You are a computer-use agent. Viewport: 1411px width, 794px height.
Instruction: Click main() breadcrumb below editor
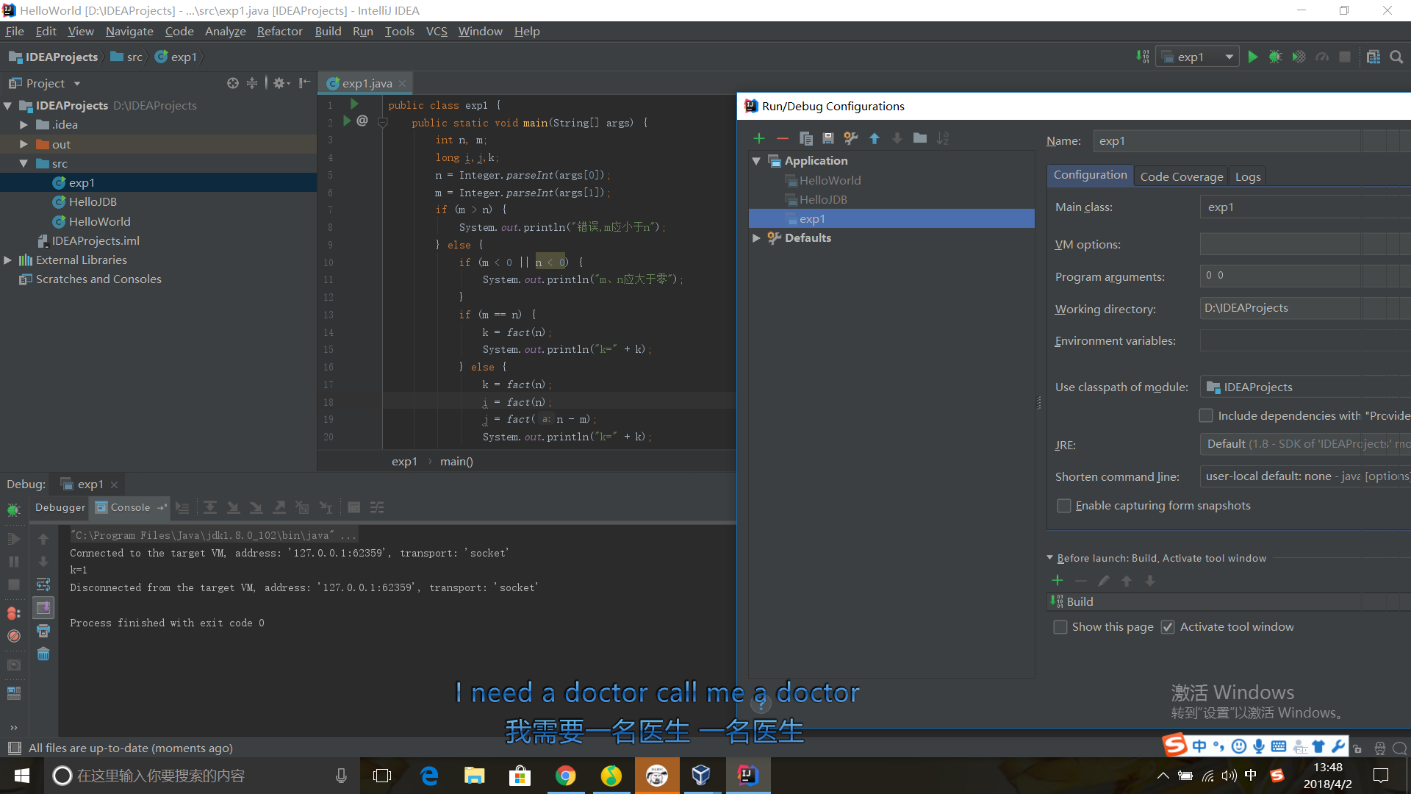point(456,462)
